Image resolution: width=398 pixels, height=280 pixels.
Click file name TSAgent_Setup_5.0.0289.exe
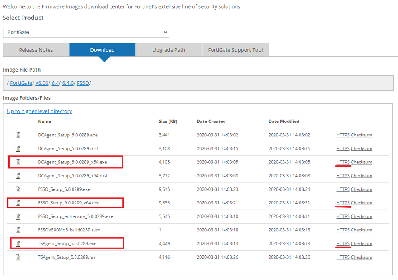(67, 243)
